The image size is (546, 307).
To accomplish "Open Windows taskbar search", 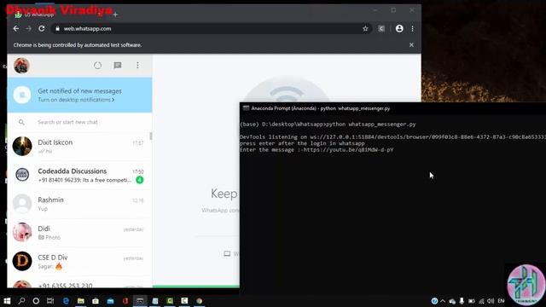I will 21,301.
